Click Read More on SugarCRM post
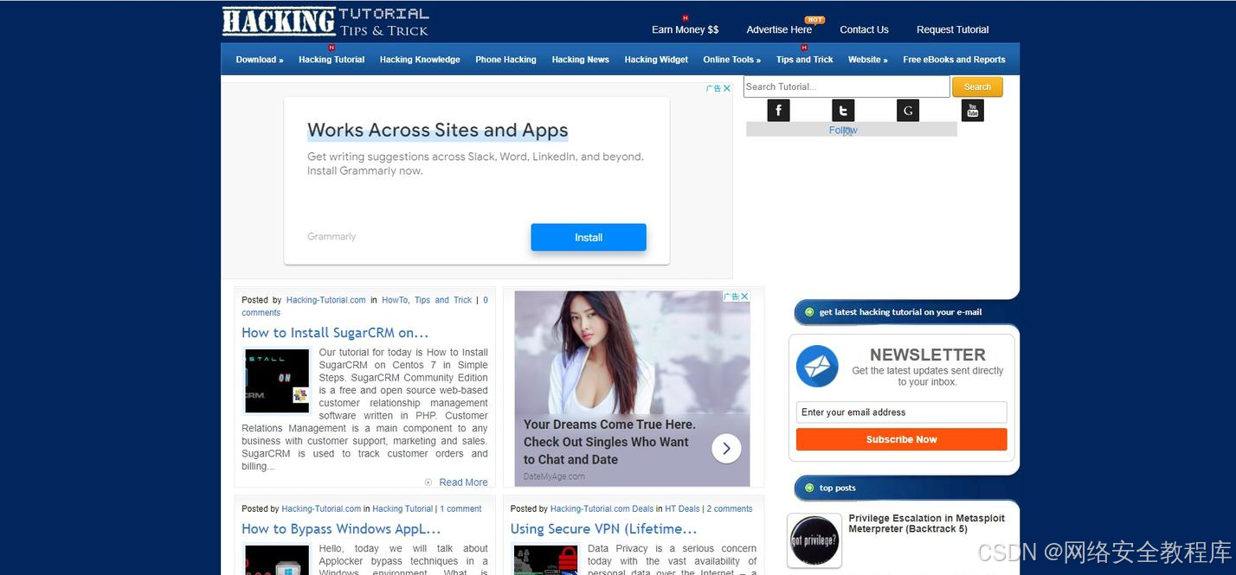The width and height of the screenshot is (1236, 575). coord(463,482)
